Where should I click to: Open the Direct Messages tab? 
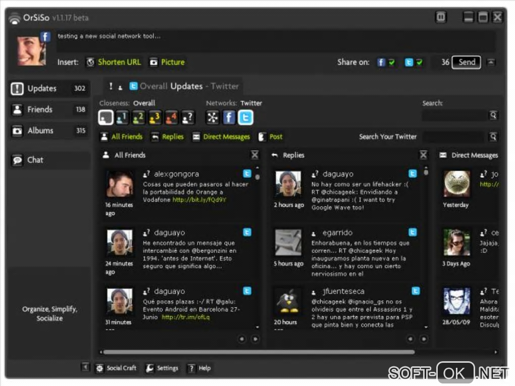(x=221, y=137)
